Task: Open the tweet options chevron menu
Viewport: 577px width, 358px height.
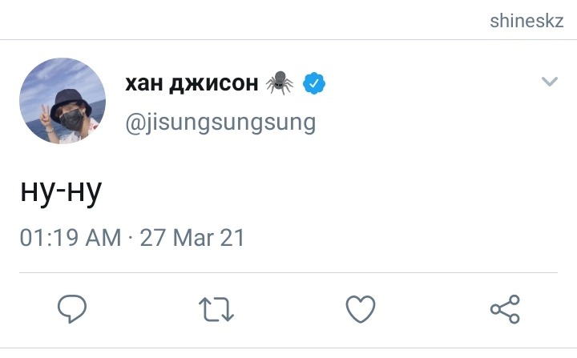Action: pos(550,82)
